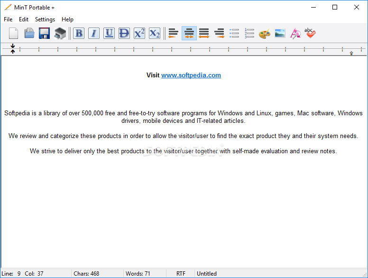Click the 'Chars: 468' status bar entry
Image resolution: width=368 pixels, height=278 pixels.
click(x=86, y=274)
